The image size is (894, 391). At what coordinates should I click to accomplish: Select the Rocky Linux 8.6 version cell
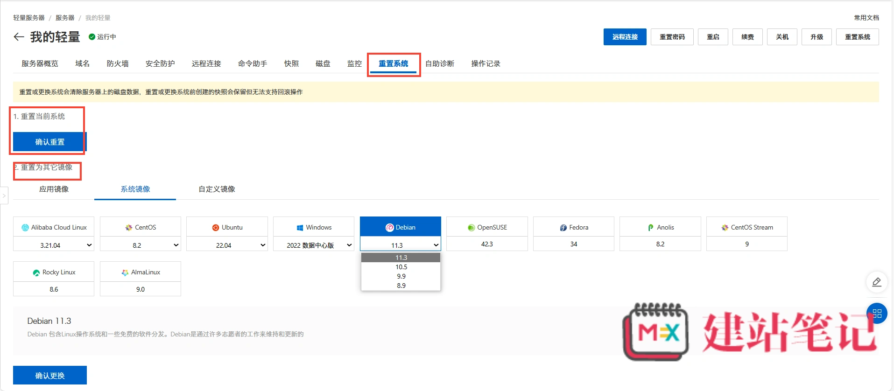[x=54, y=289]
